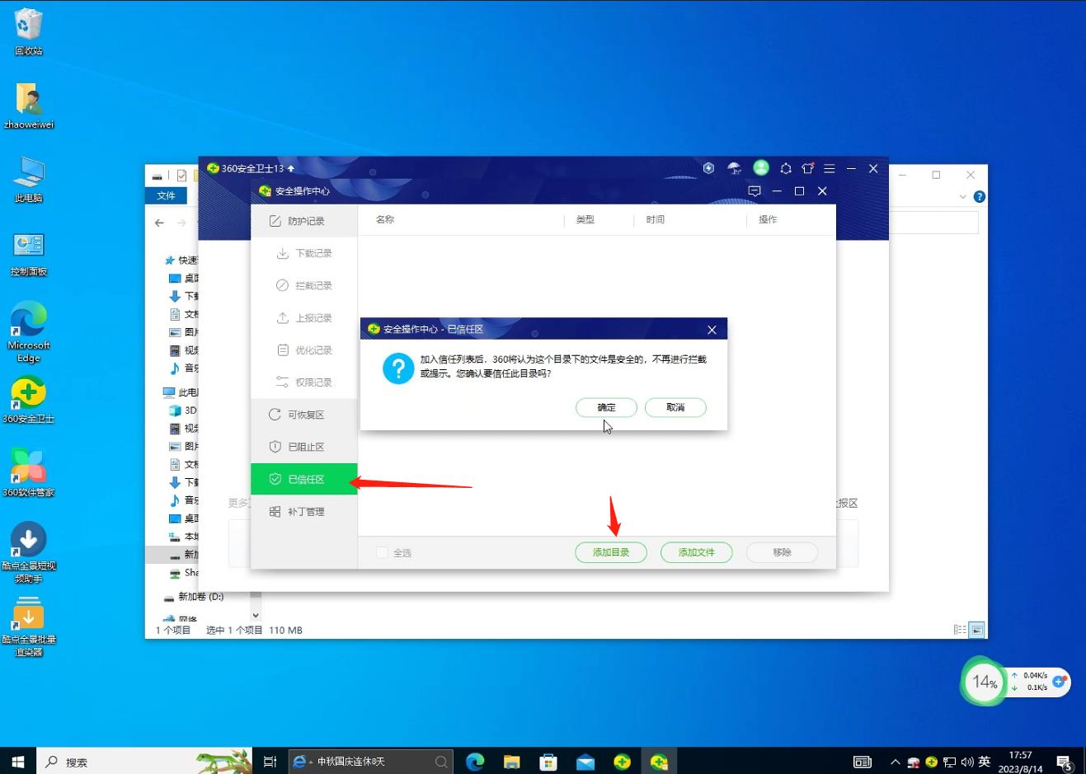Open Task View on the taskbar

click(270, 762)
